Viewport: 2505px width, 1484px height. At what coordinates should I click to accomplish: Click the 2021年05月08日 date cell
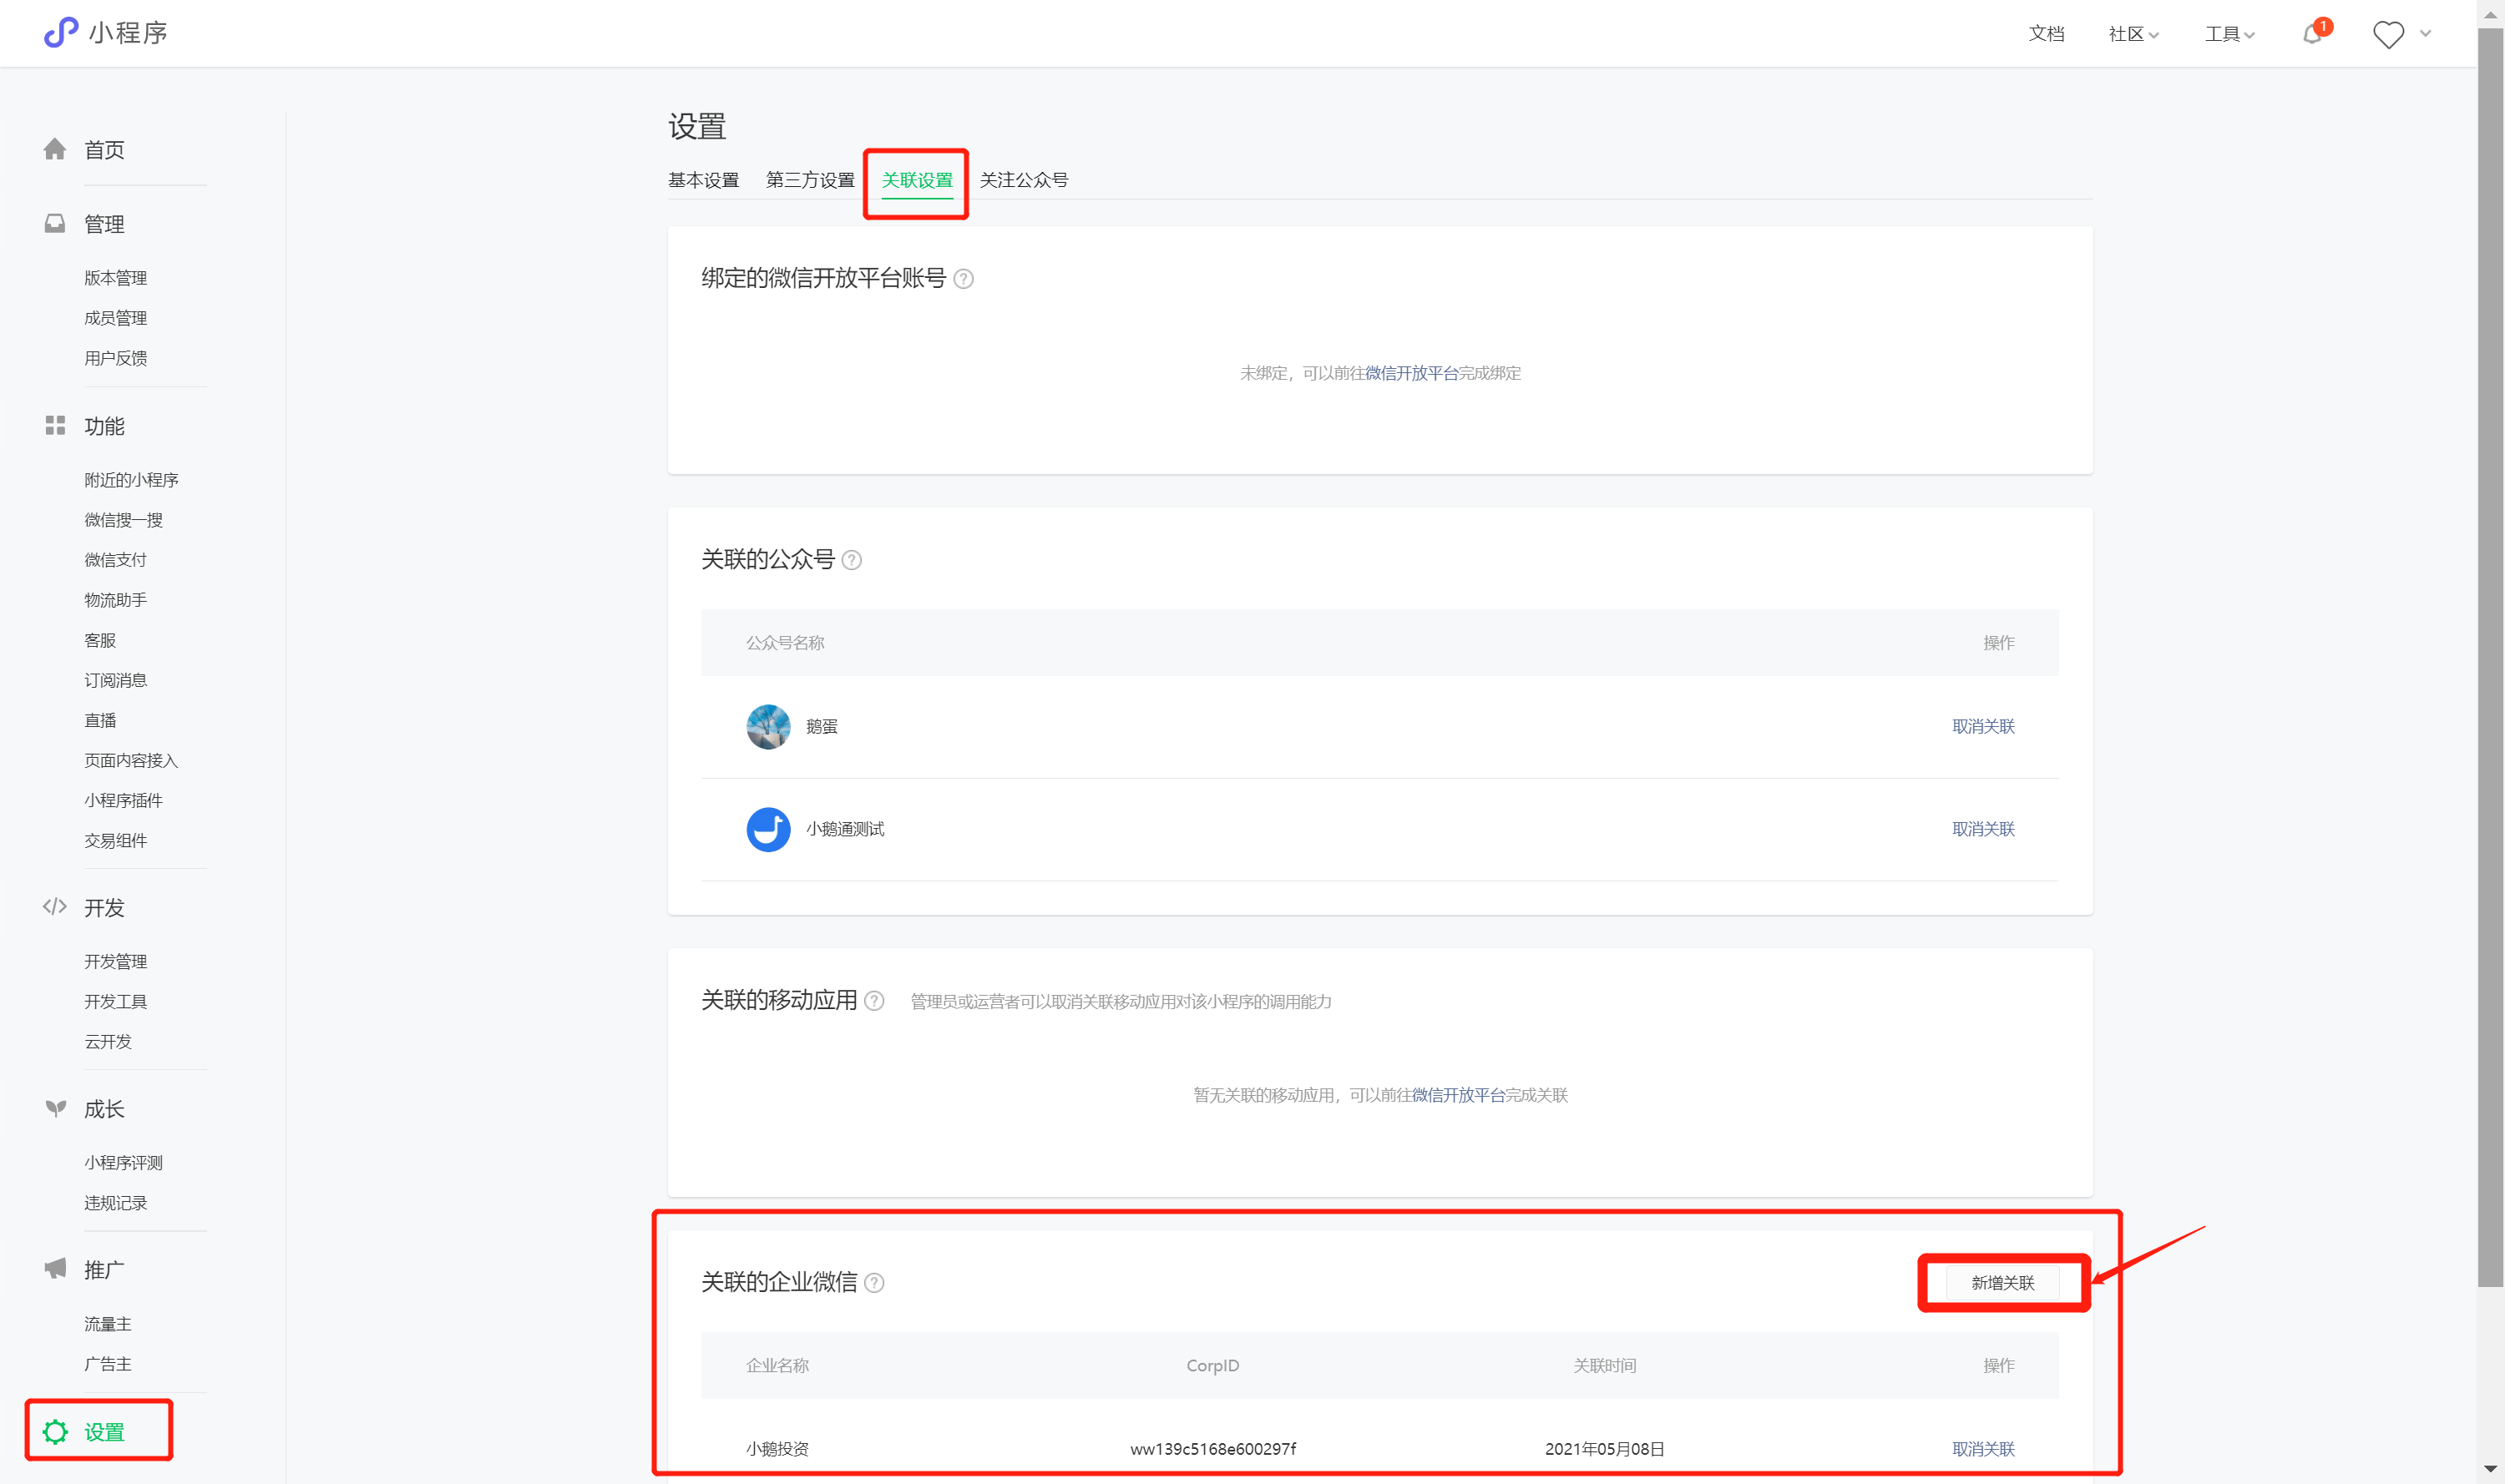[x=1605, y=1449]
